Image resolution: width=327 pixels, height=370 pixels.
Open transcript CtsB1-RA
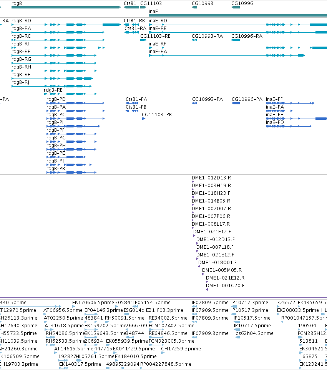[135, 28]
